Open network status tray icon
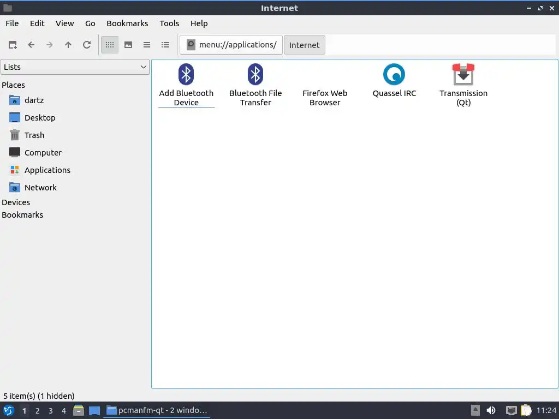 [511, 410]
